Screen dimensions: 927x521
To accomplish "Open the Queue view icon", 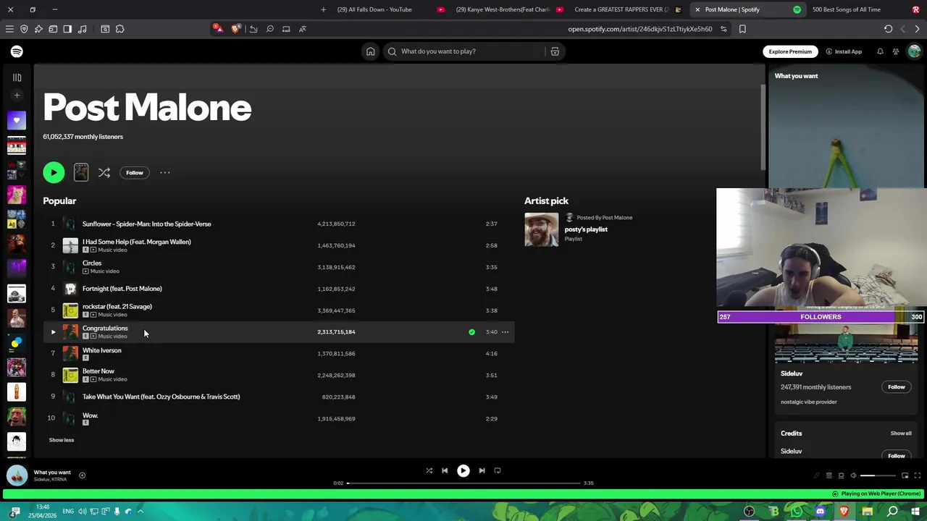I will click(829, 475).
